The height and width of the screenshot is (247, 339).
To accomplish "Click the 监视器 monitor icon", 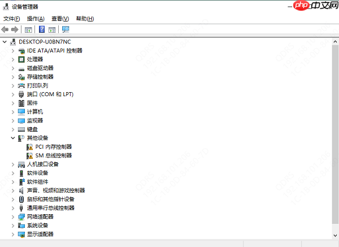I will click(21, 121).
